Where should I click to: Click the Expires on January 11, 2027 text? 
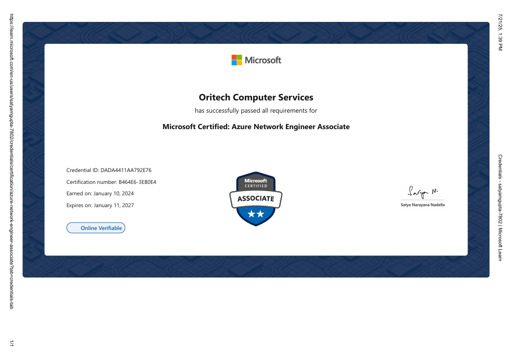[x=100, y=205]
